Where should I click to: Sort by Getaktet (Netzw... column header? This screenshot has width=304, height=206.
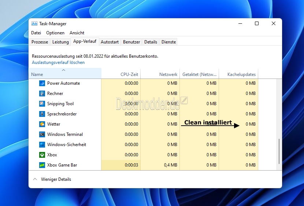pyautogui.click(x=199, y=73)
